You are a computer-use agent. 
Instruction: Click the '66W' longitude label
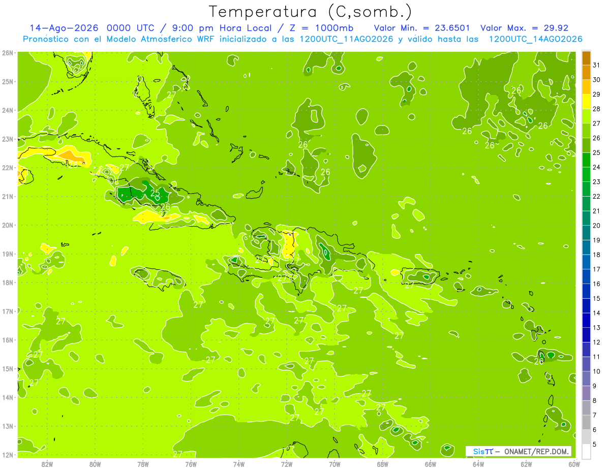(x=430, y=464)
